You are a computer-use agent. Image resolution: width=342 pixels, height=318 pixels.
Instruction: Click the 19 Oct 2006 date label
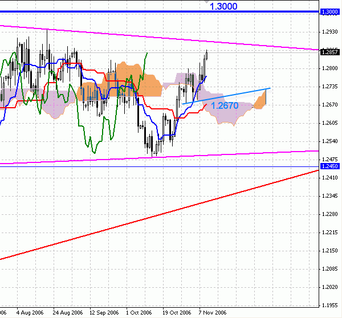pyautogui.click(x=177, y=313)
